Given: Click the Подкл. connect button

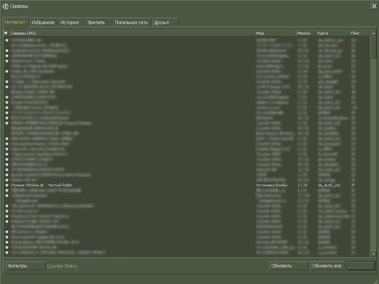Looking at the screenshot, I should [x=361, y=266].
